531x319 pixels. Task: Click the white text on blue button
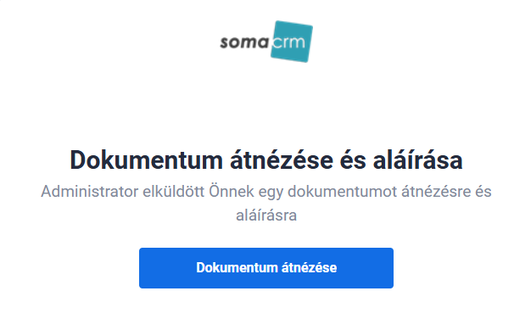coord(266,268)
